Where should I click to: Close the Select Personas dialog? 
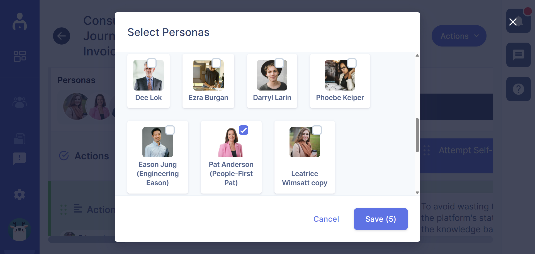514,22
